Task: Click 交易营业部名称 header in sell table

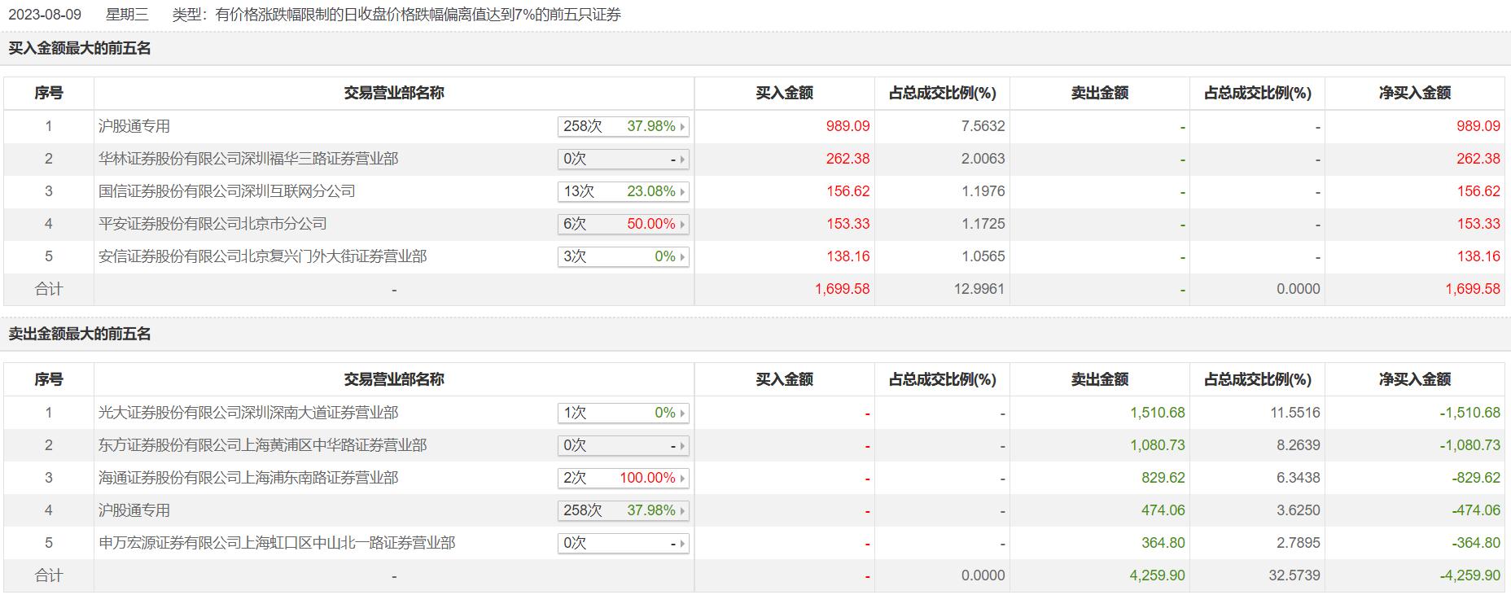Action: tap(394, 379)
